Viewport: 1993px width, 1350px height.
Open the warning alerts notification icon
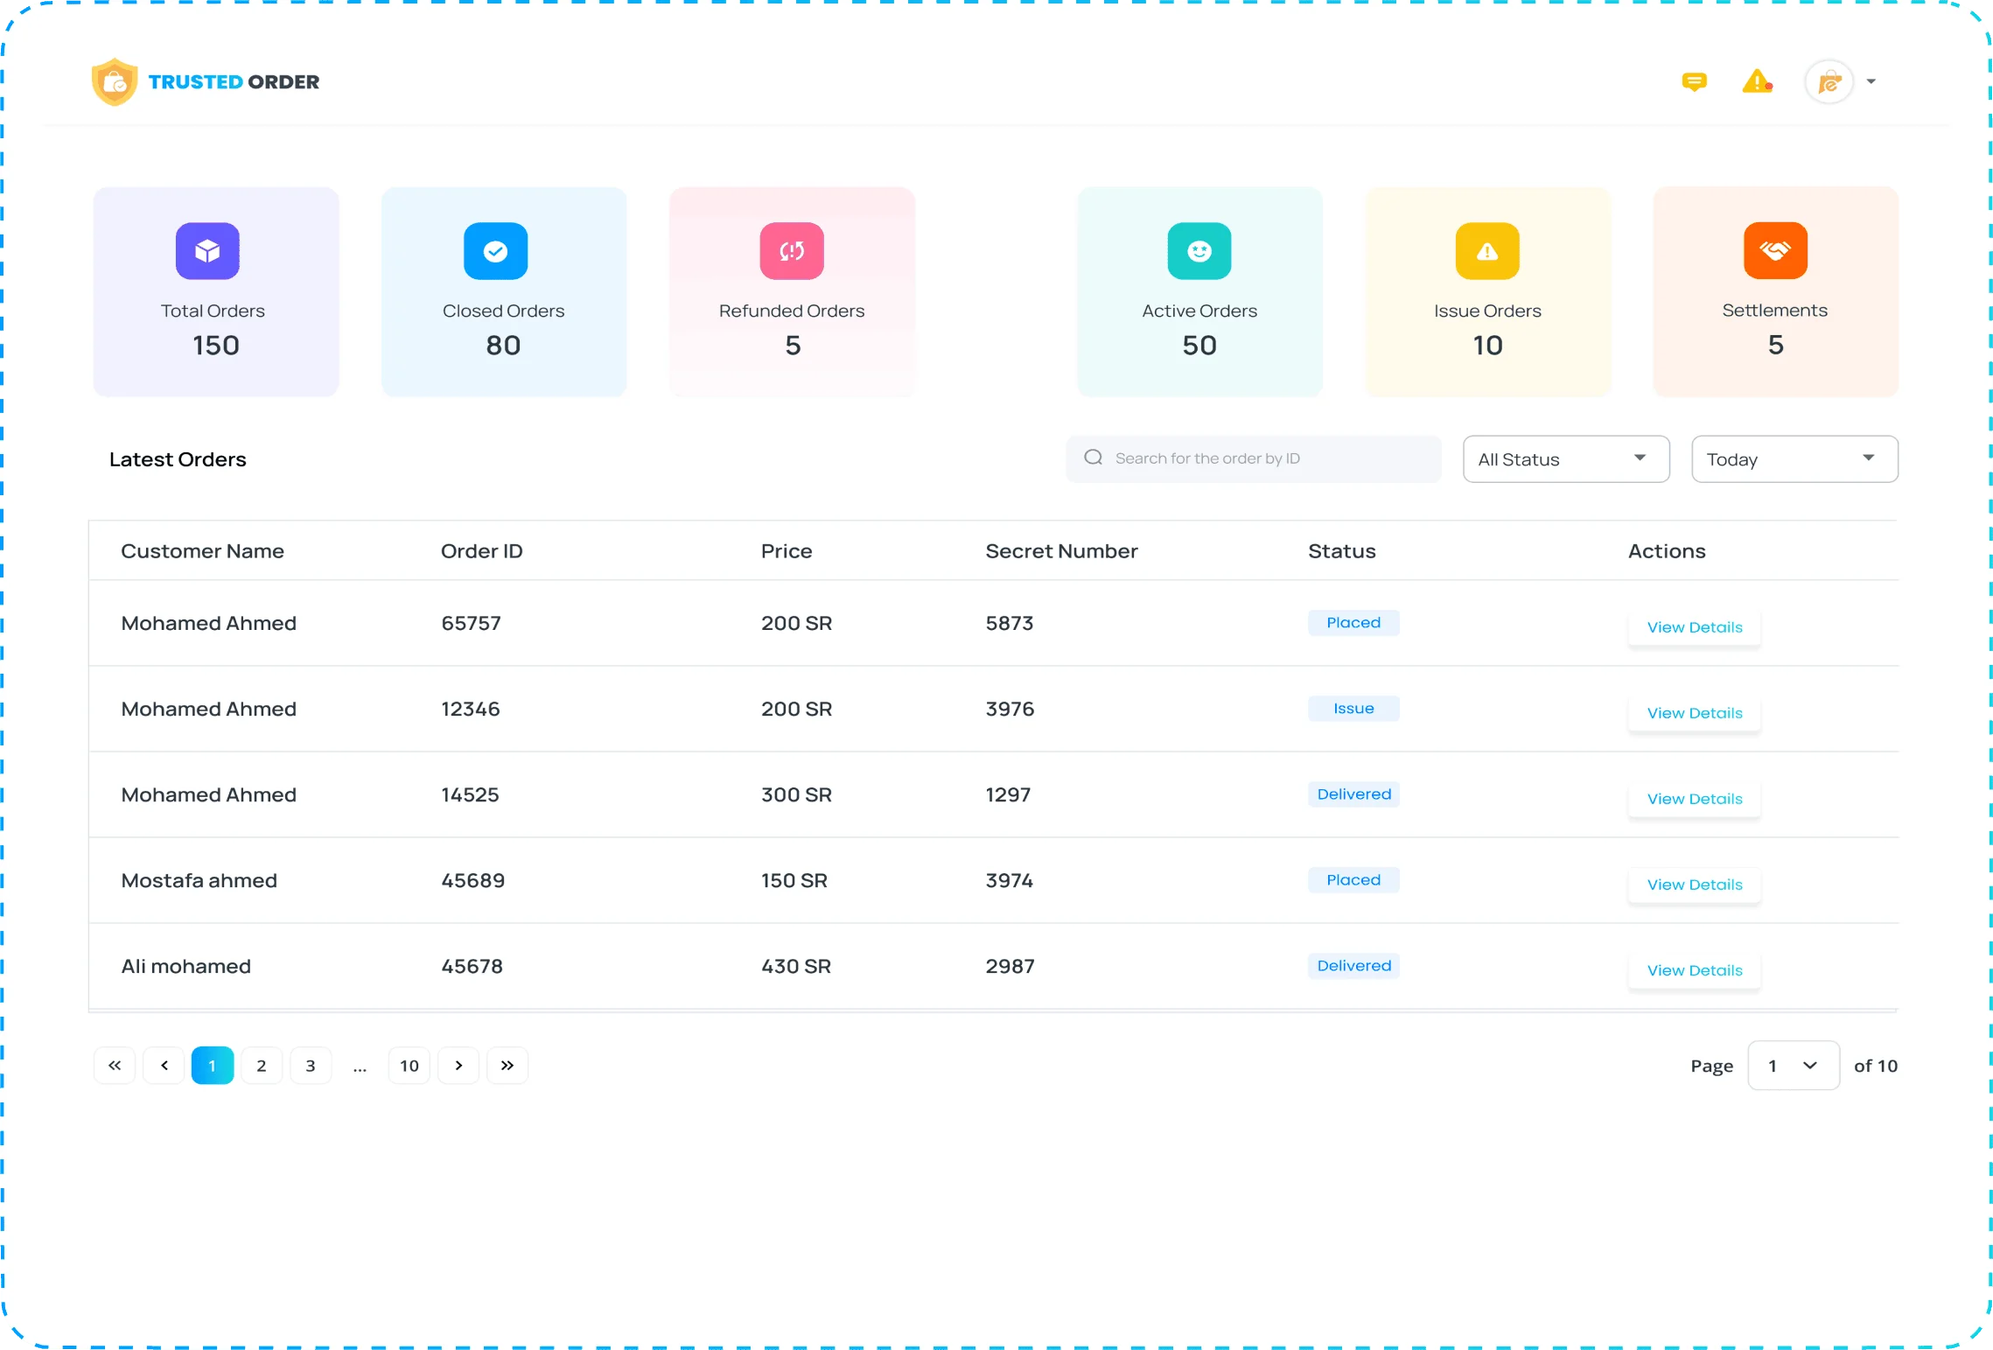[x=1757, y=82]
